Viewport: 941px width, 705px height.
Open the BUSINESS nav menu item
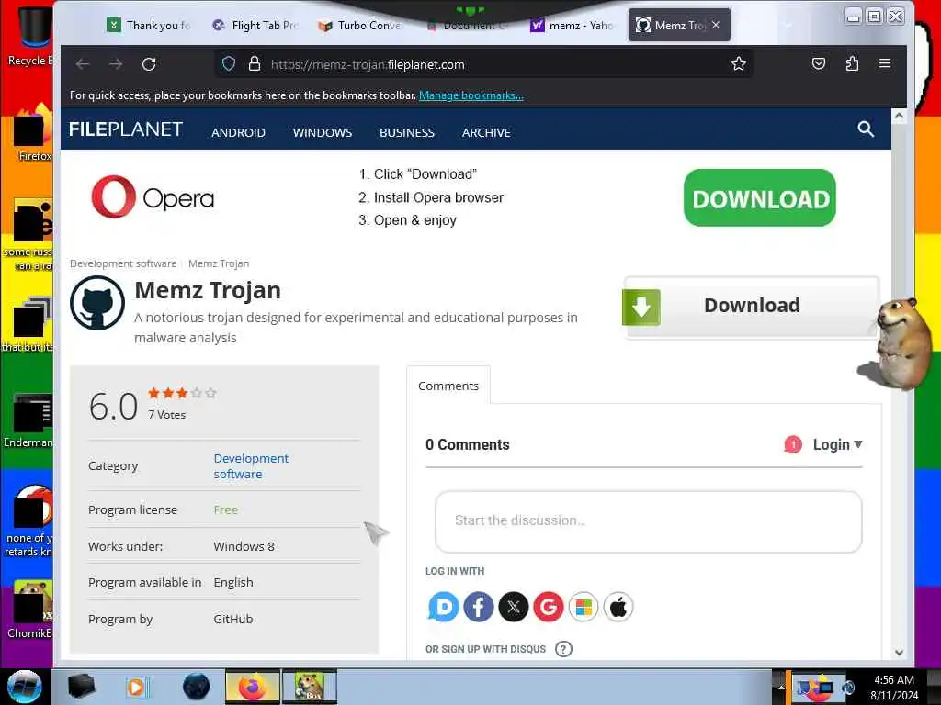(x=407, y=132)
